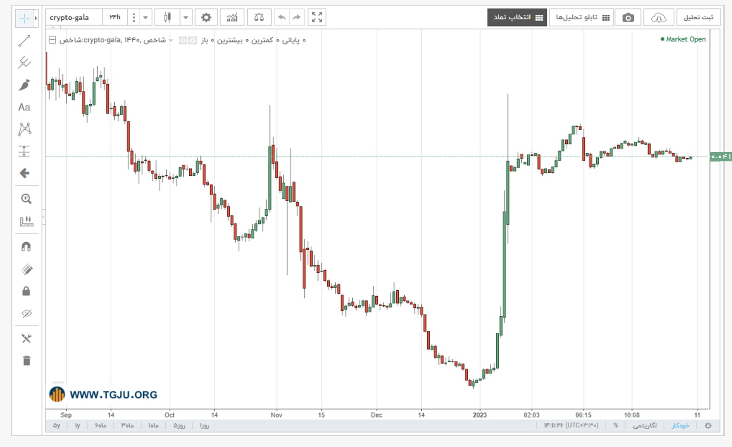The image size is (732, 447).
Task: Toggle lock all drawing tools
Action: [x=26, y=291]
